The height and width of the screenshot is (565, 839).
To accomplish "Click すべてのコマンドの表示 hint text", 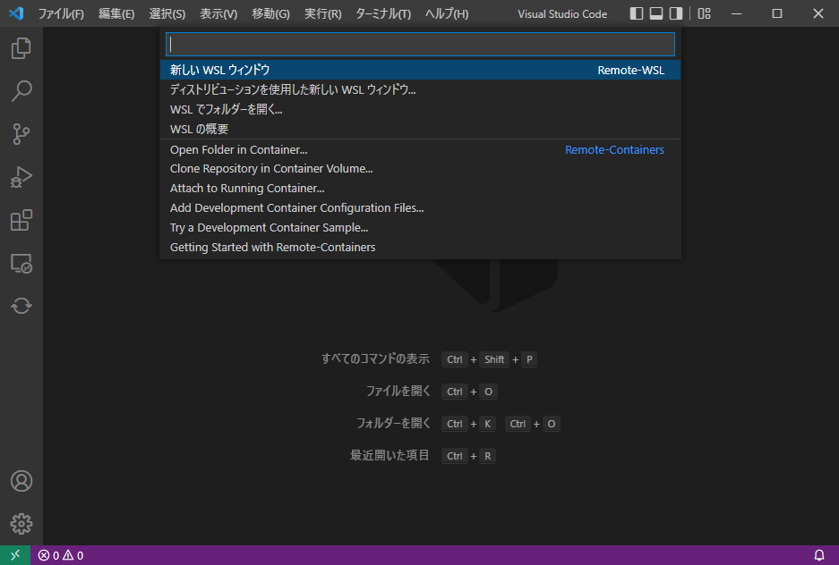I will tap(375, 358).
